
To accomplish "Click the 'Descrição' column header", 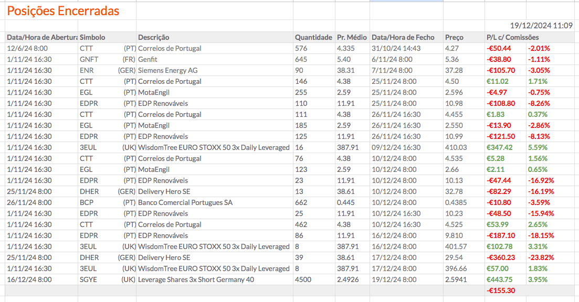I will click(154, 37).
